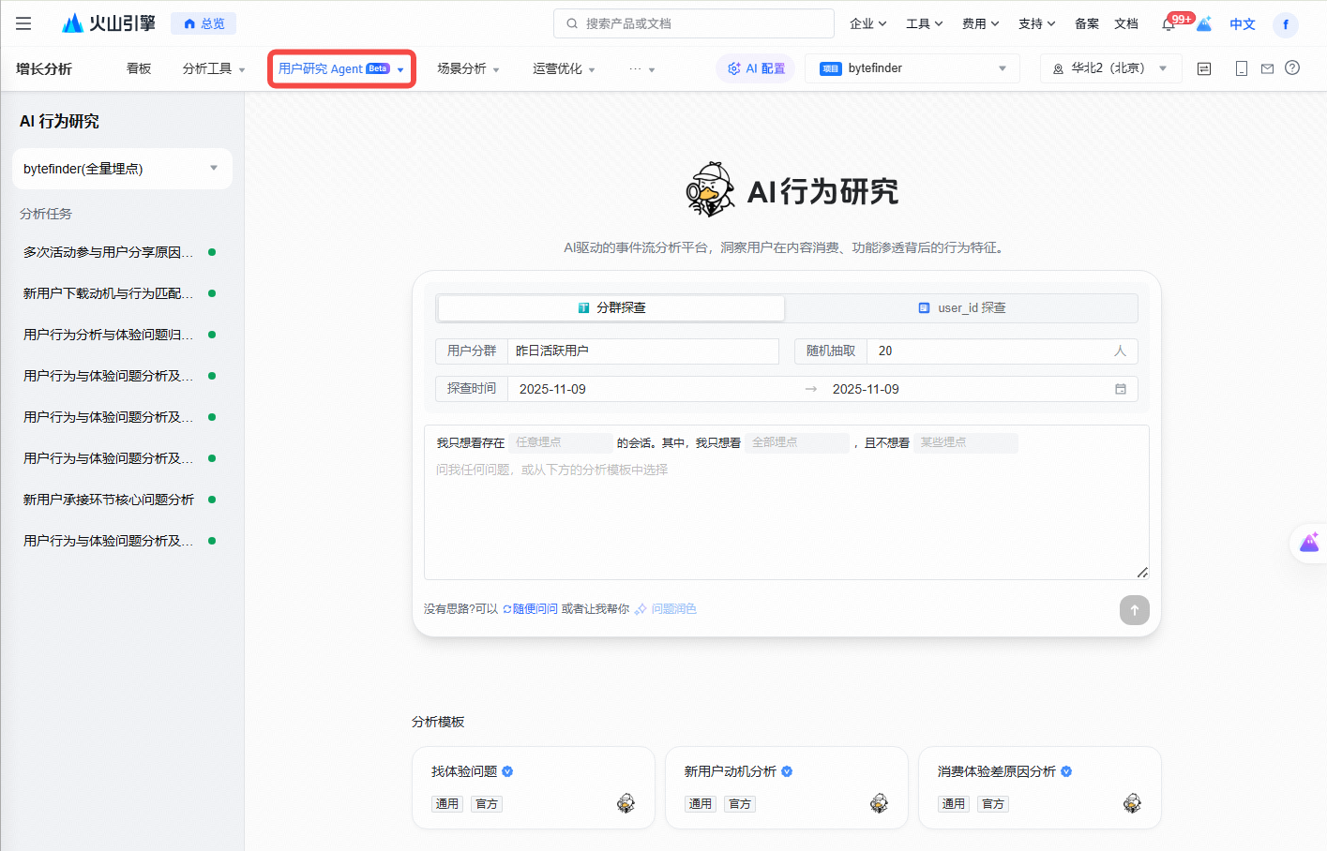Click the 随机抽取 count field showing 20
Image resolution: width=1327 pixels, height=851 pixels.
(x=1002, y=351)
